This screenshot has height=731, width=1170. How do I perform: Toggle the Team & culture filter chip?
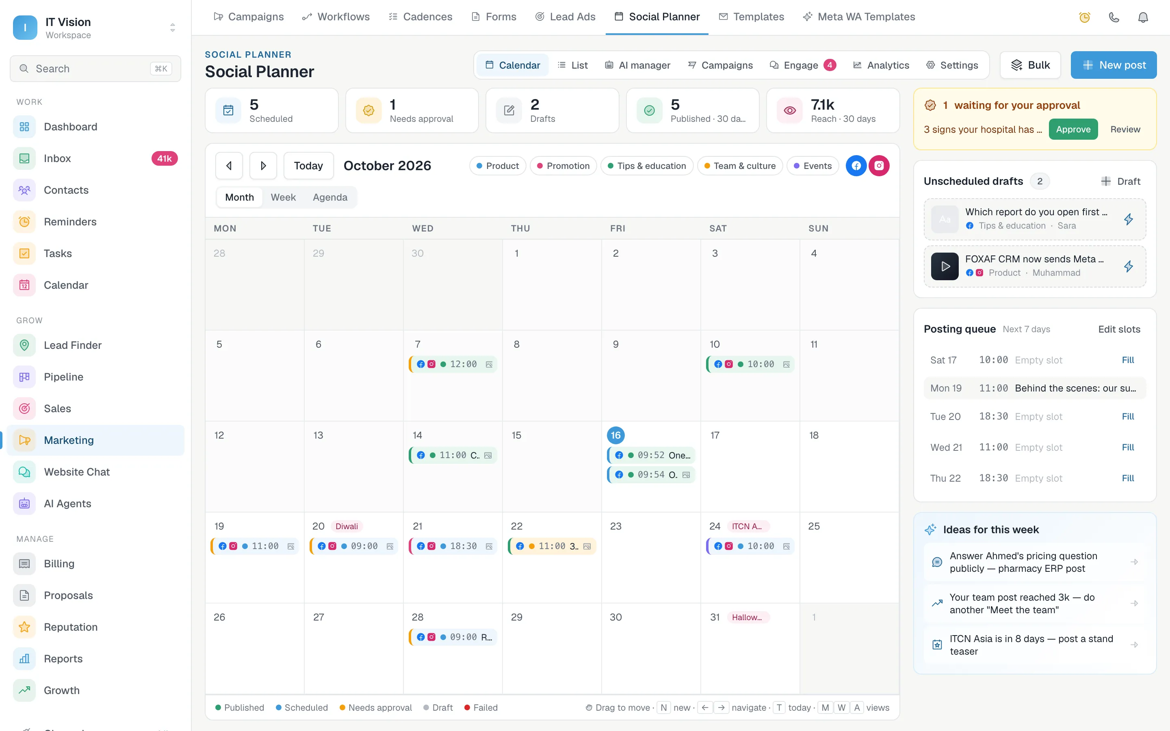pos(740,166)
